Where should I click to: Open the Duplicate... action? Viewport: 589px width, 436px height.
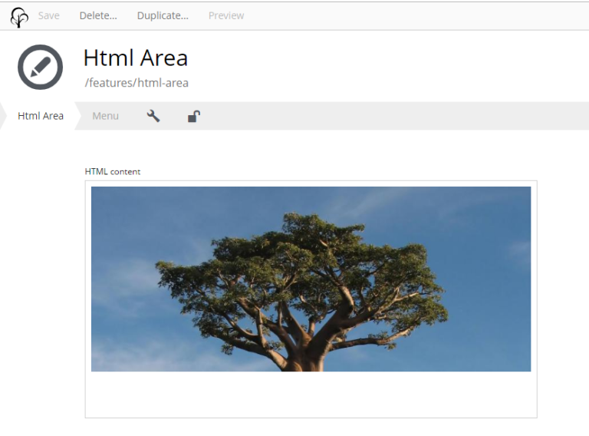163,15
